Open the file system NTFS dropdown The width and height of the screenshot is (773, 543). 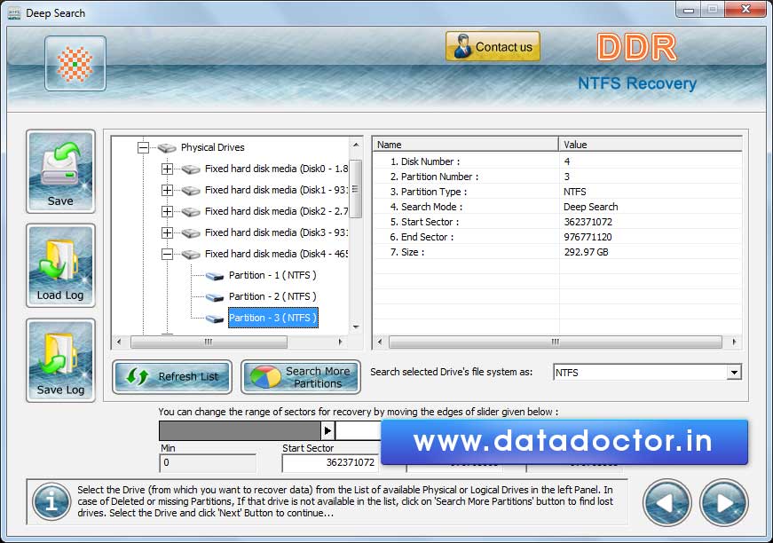[734, 373]
